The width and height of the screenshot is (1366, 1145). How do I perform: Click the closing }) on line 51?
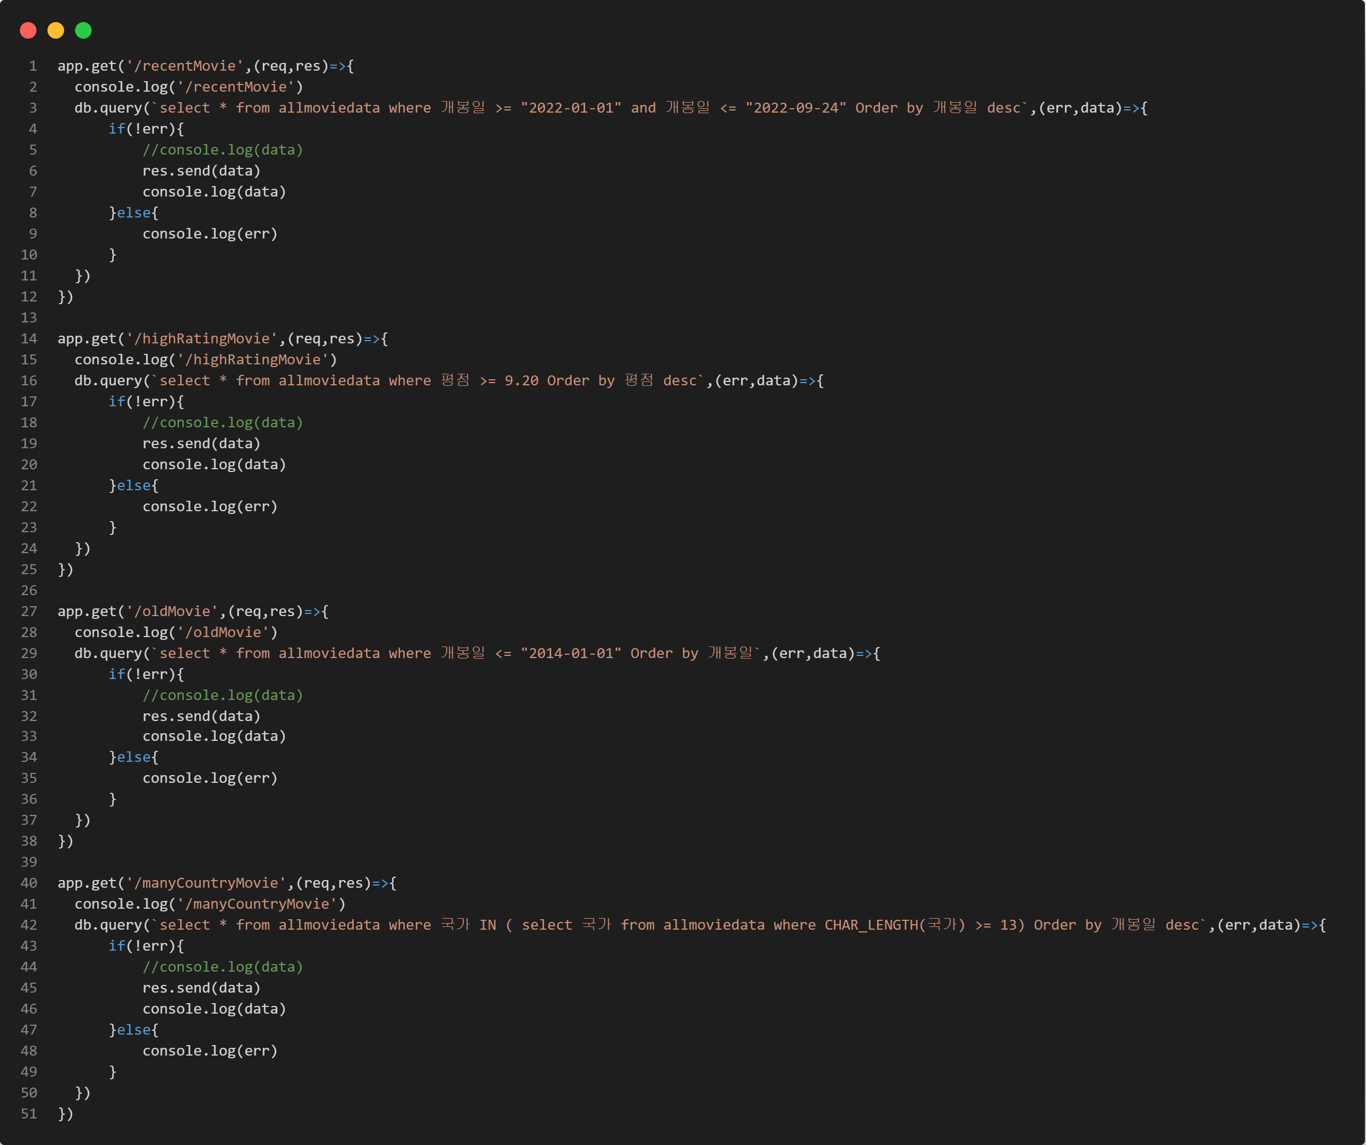pos(66,1114)
